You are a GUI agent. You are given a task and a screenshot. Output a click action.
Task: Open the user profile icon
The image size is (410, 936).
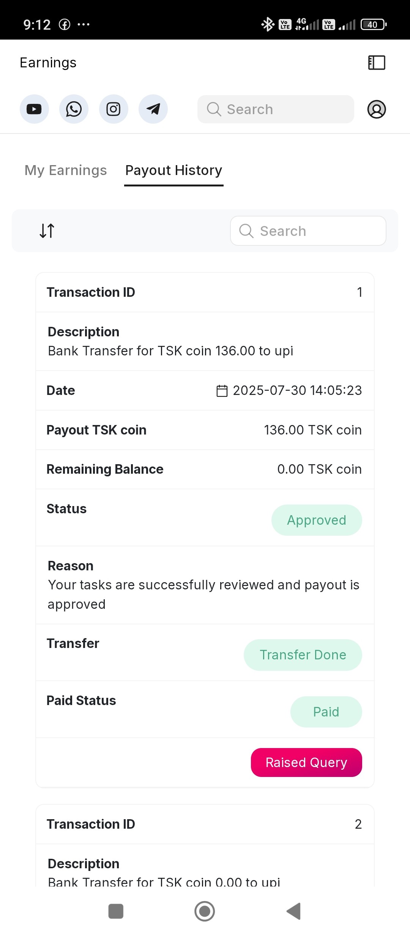point(377,109)
